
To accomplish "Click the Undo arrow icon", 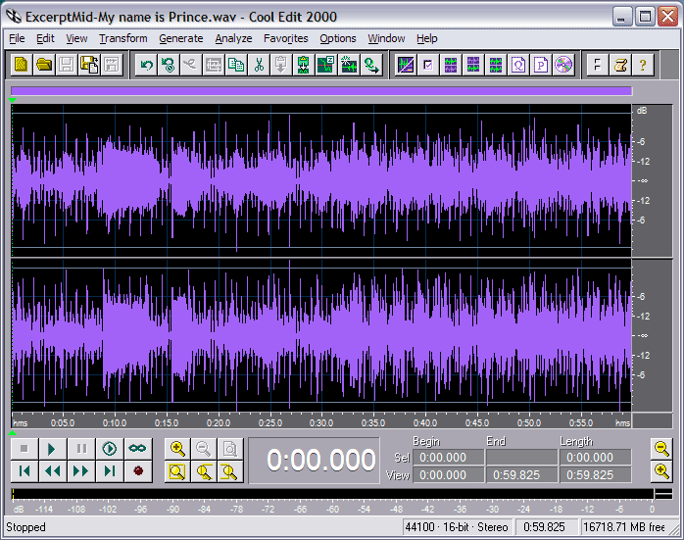I will pyautogui.click(x=146, y=66).
